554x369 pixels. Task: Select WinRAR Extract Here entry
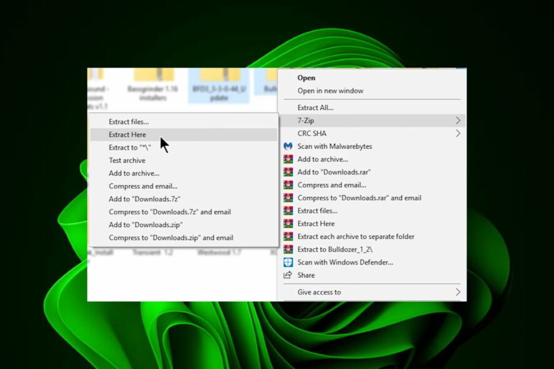pos(372,223)
